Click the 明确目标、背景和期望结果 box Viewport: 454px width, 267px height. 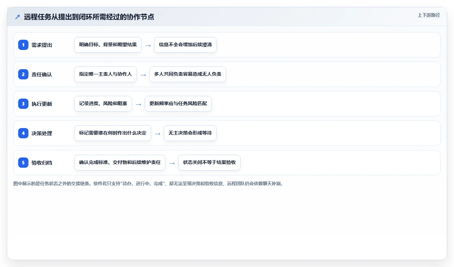coord(108,45)
